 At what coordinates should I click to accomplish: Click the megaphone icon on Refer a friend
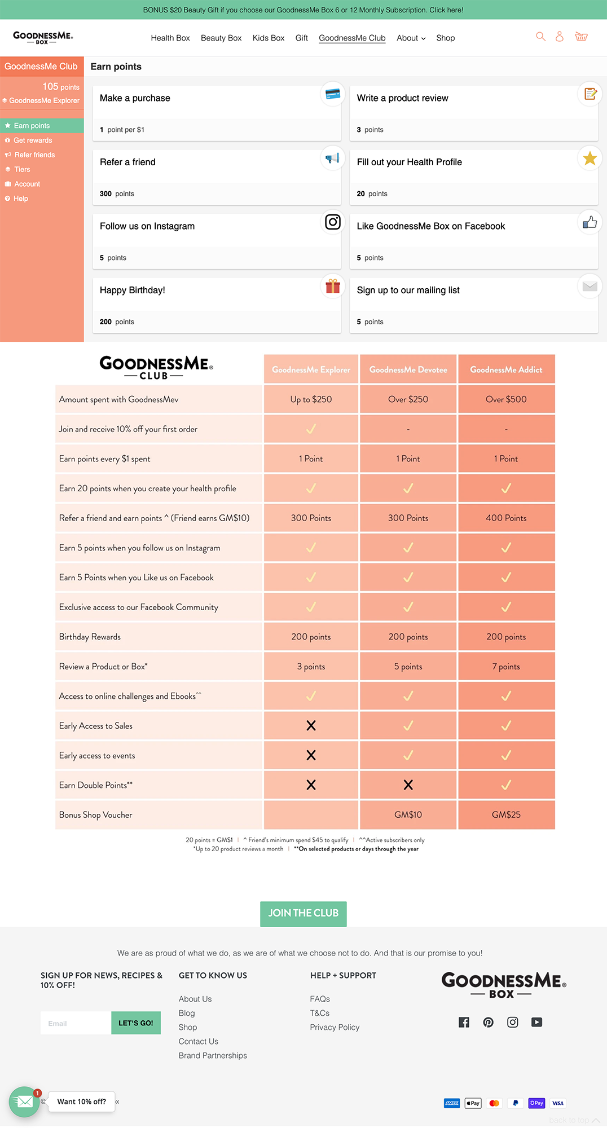(333, 158)
